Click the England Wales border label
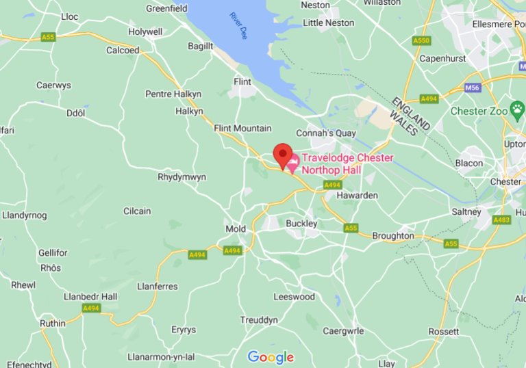Image resolution: width=526 pixels, height=368 pixels. [410, 116]
